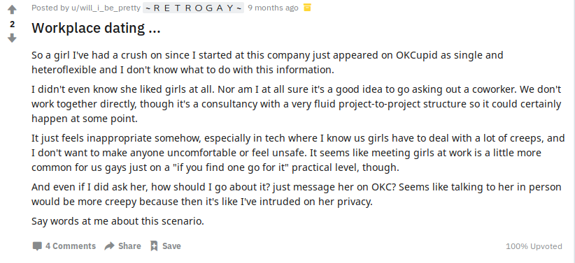Downvote the Workplace dating post
Screen dimensions: 575x263
click(12, 38)
